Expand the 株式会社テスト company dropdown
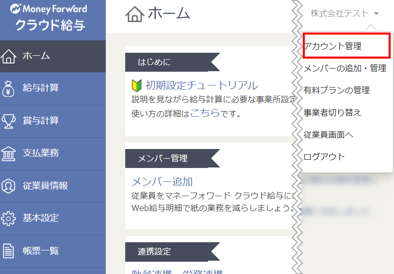 coord(344,14)
